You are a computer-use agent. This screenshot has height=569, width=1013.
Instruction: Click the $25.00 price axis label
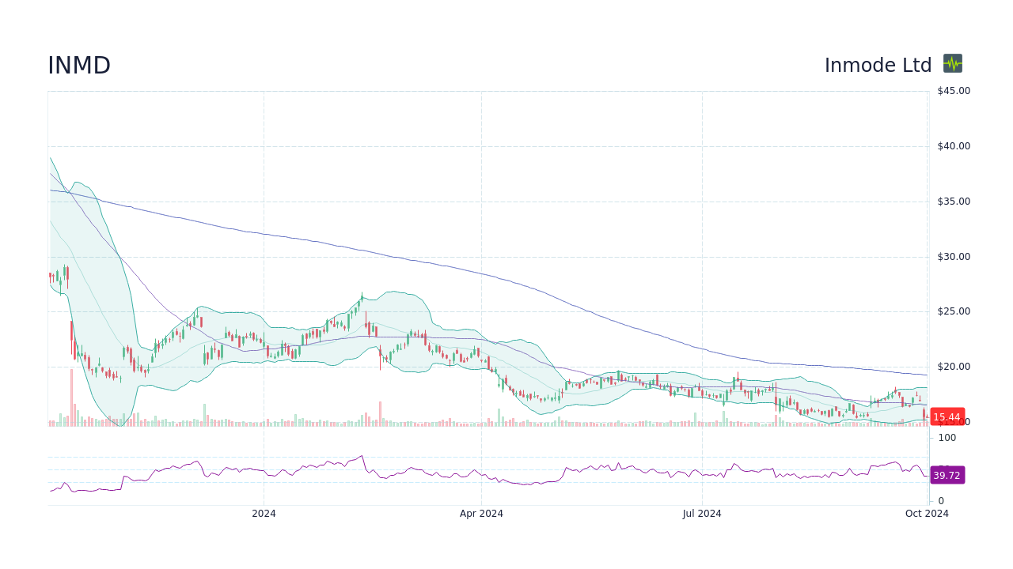pyautogui.click(x=954, y=311)
